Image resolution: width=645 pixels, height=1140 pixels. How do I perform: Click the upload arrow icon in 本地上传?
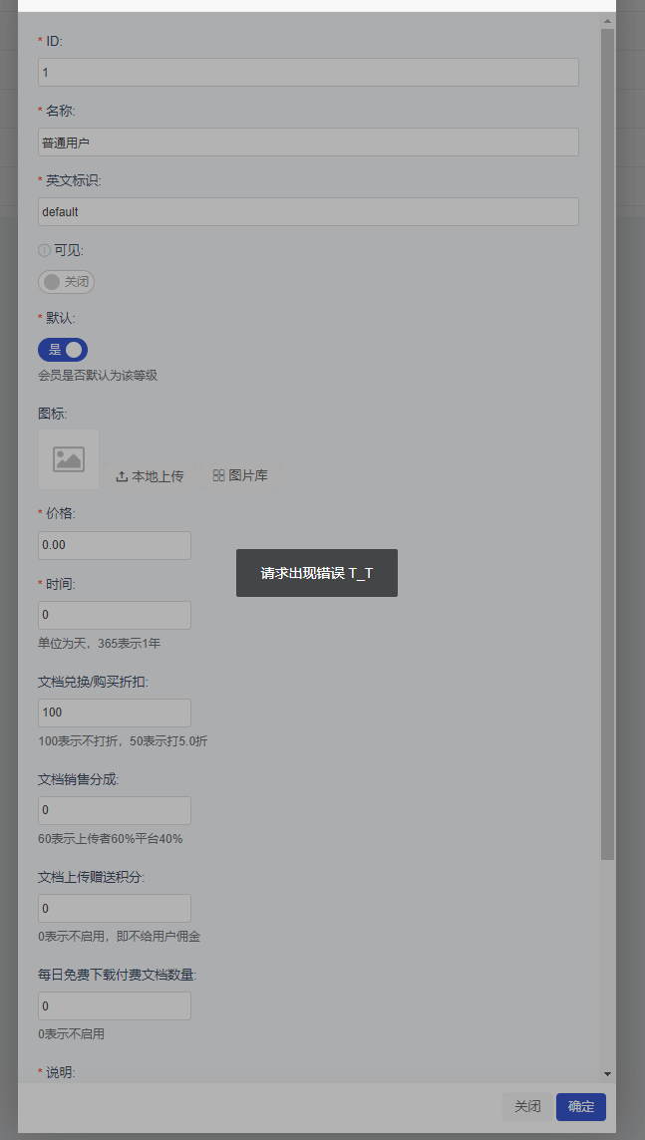(123, 476)
